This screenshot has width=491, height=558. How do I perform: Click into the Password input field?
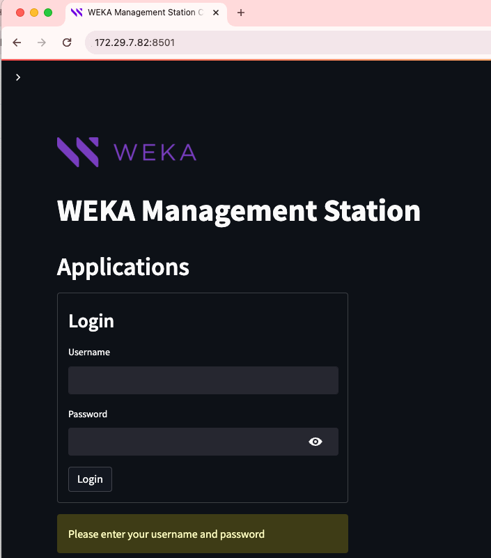(x=185, y=442)
